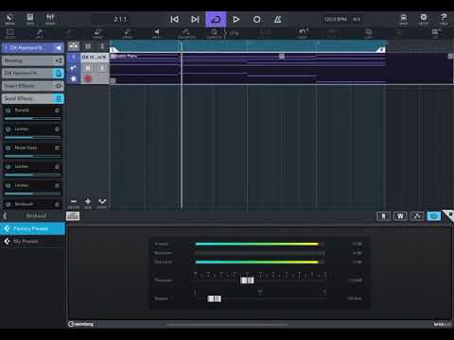
Task: Open the Shop
Action: click(403, 19)
